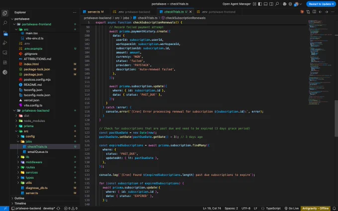Open errors and warnings count in status bar

coord(71,209)
